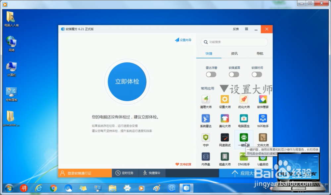Open Paint palette taskbar icon
This screenshot has width=331, height=195.
157,188
